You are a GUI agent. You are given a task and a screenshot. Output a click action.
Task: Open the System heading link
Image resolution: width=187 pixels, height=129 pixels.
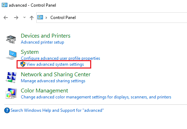30,52
